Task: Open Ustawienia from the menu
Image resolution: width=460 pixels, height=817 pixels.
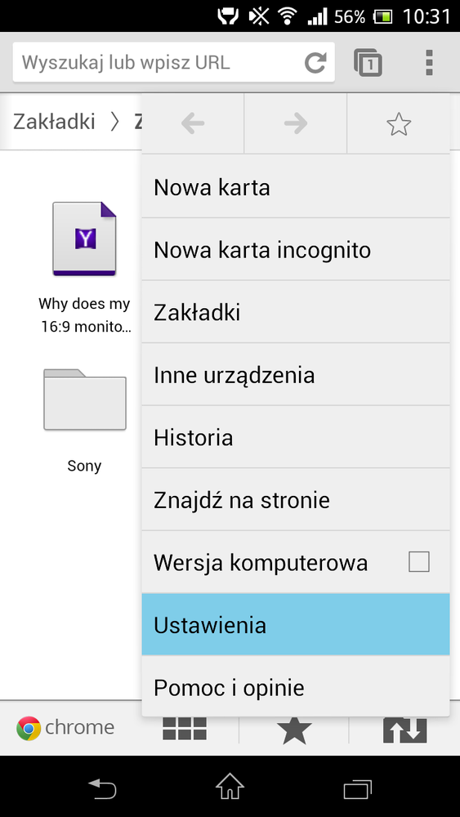Action: point(296,625)
